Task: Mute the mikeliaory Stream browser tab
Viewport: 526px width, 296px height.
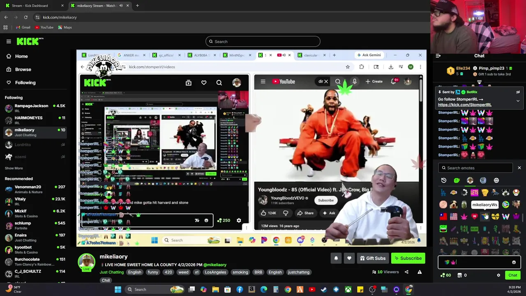Action: 121,6
